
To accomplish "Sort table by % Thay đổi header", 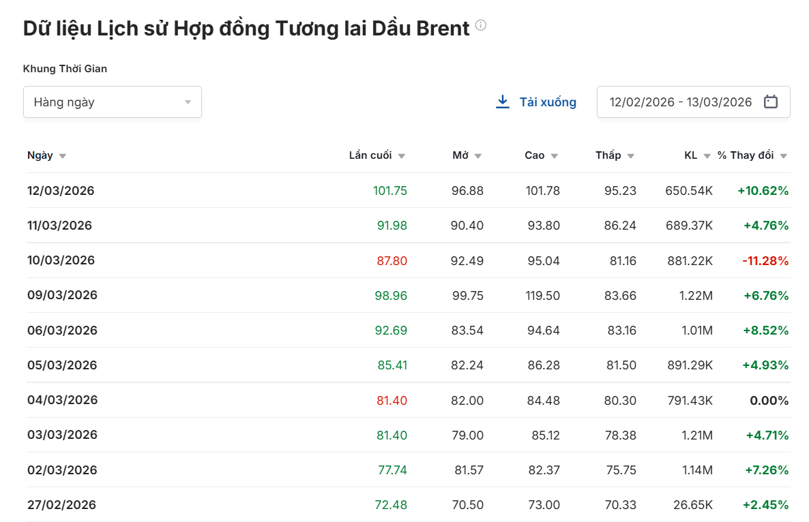I will pyautogui.click(x=745, y=155).
